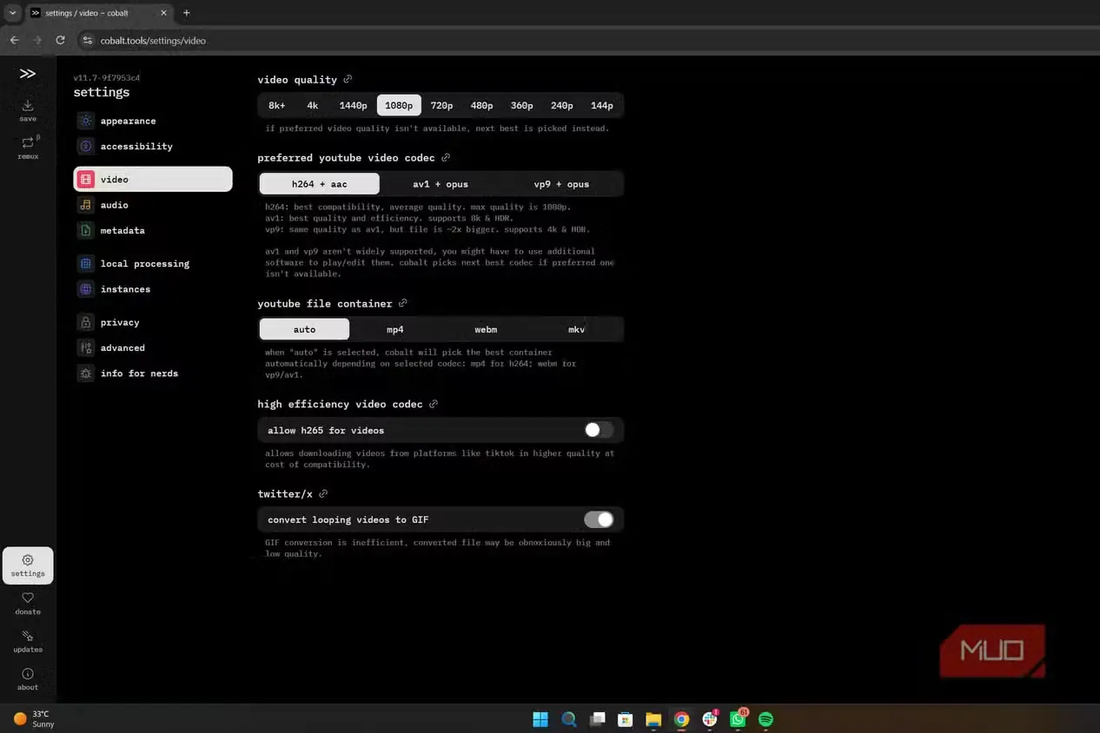Set video quality to 4k
The width and height of the screenshot is (1100, 733).
(x=313, y=105)
